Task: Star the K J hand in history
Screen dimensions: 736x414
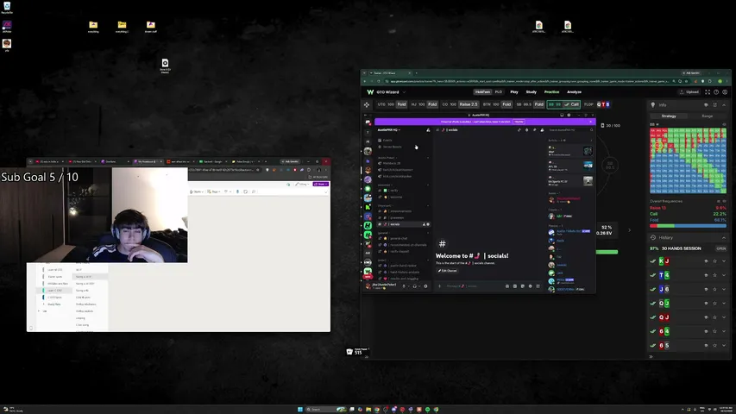Action: (x=715, y=261)
